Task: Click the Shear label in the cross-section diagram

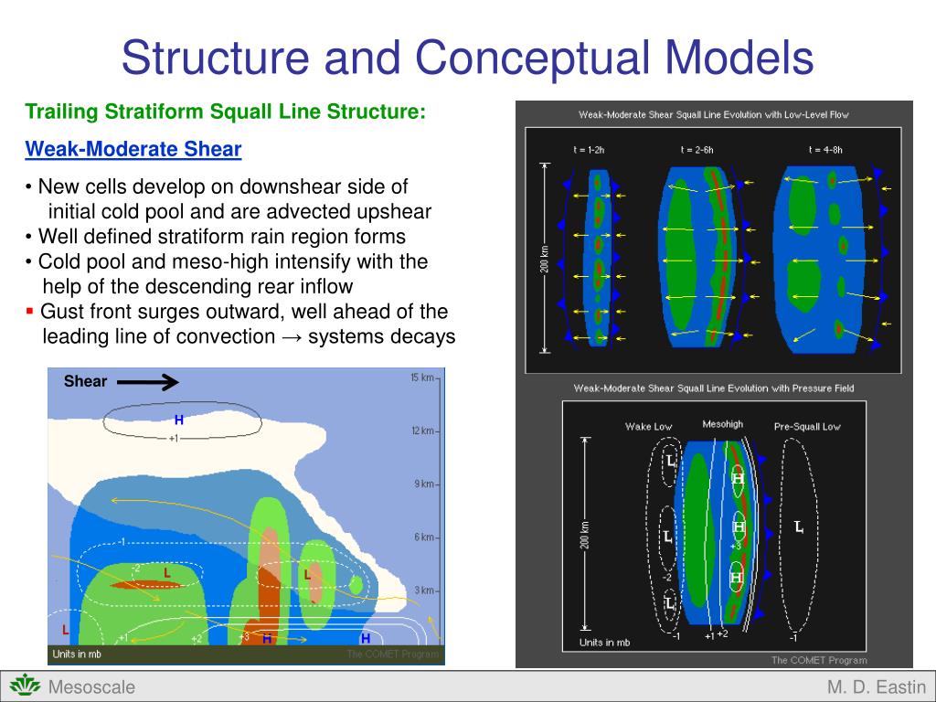Action: click(85, 381)
